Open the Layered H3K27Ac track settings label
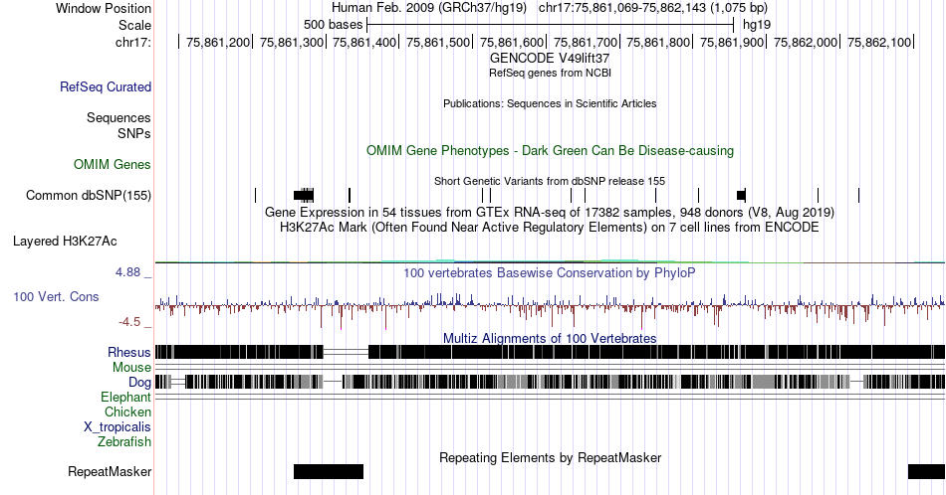 pos(65,241)
